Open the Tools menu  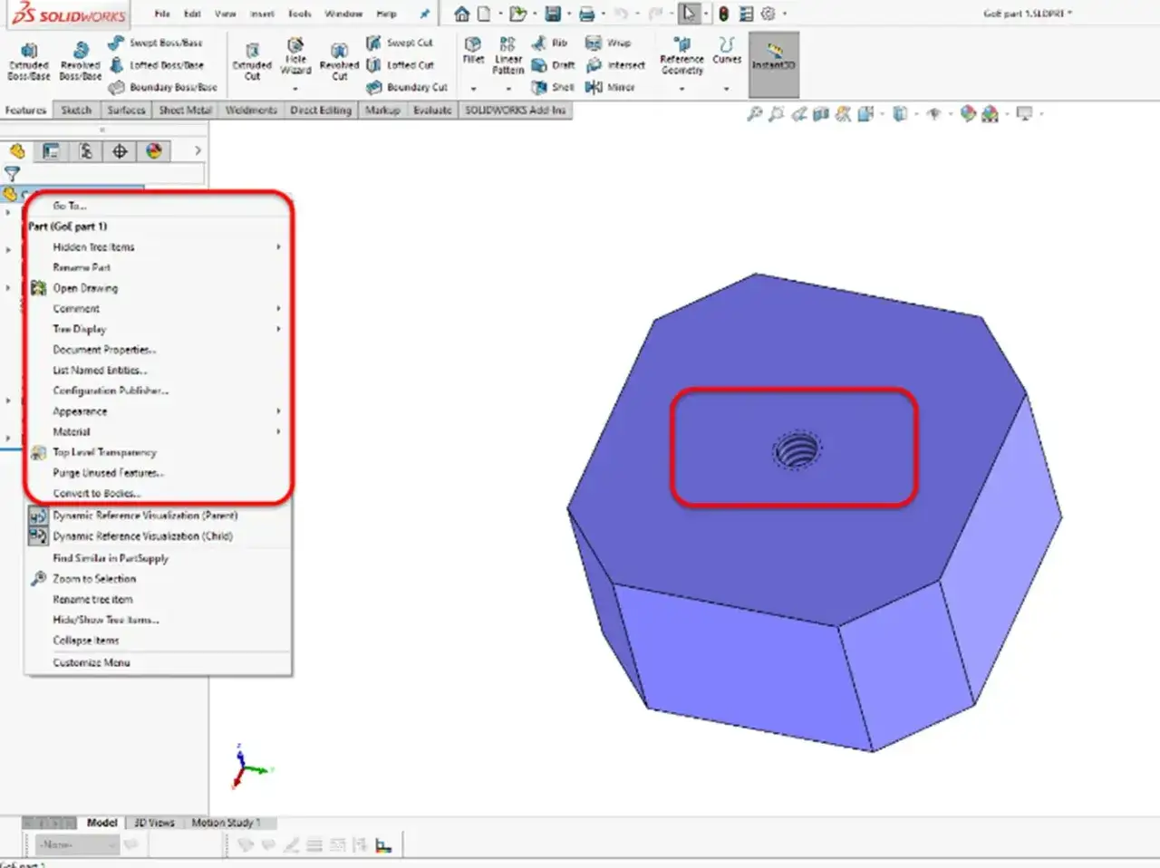[300, 14]
